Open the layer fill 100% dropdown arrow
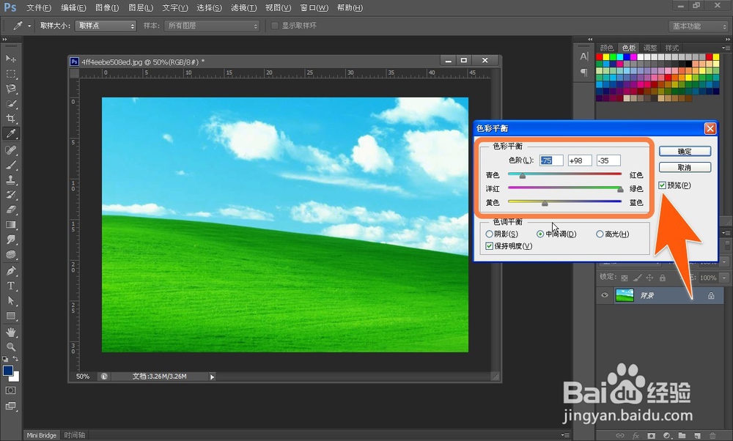 724,278
